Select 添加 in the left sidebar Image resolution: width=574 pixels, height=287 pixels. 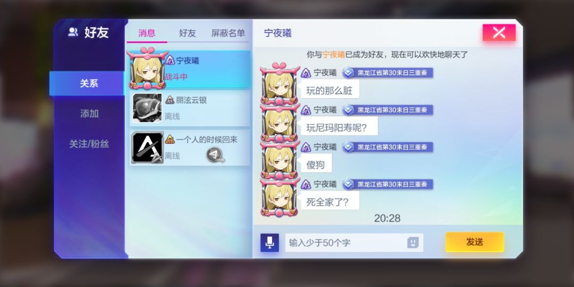pyautogui.click(x=89, y=114)
